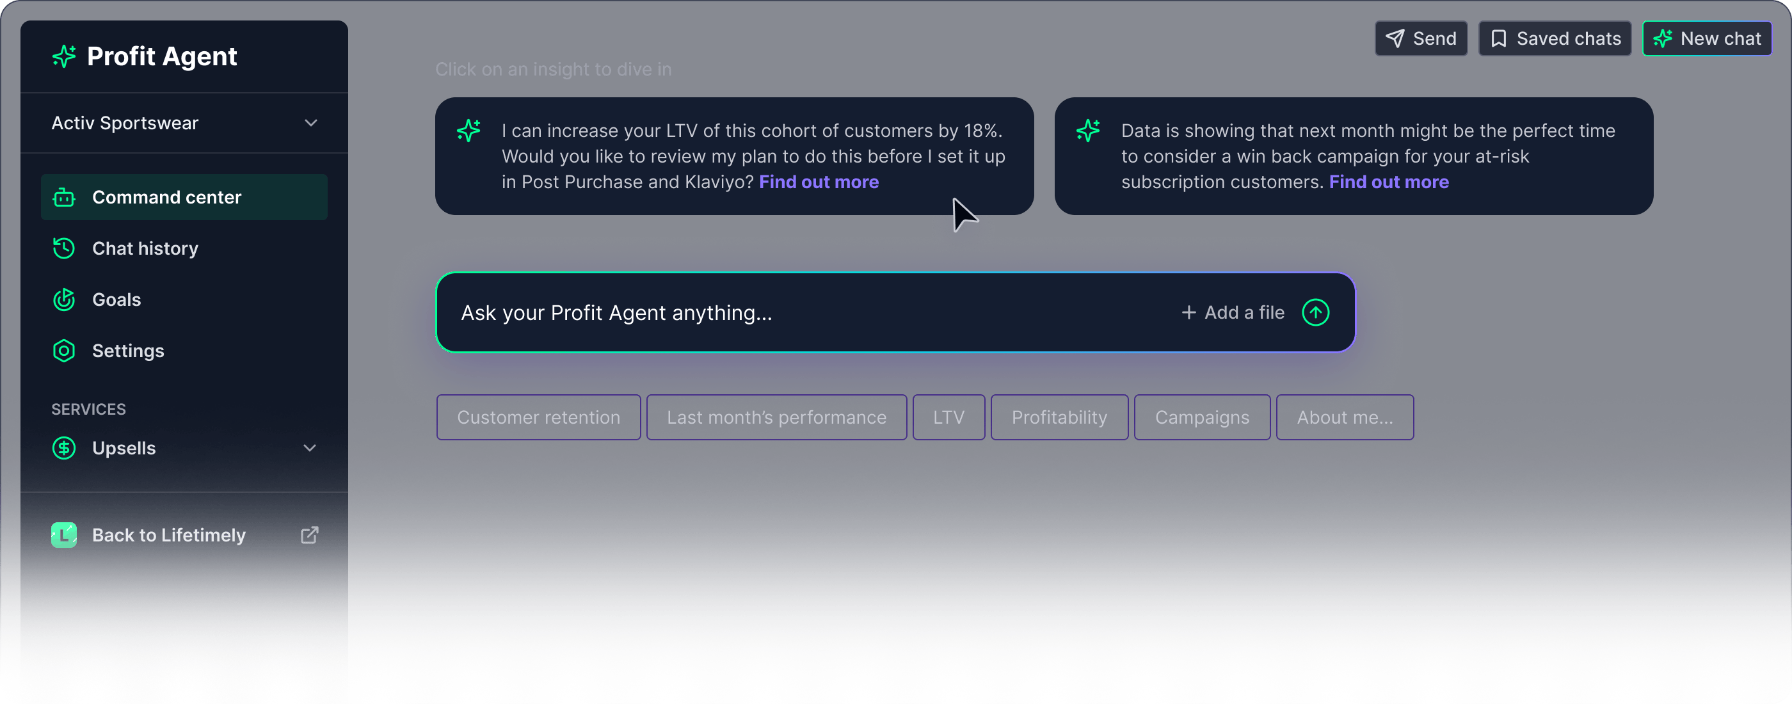Go Back to Lifetimely
The image size is (1792, 704).
[x=184, y=535]
